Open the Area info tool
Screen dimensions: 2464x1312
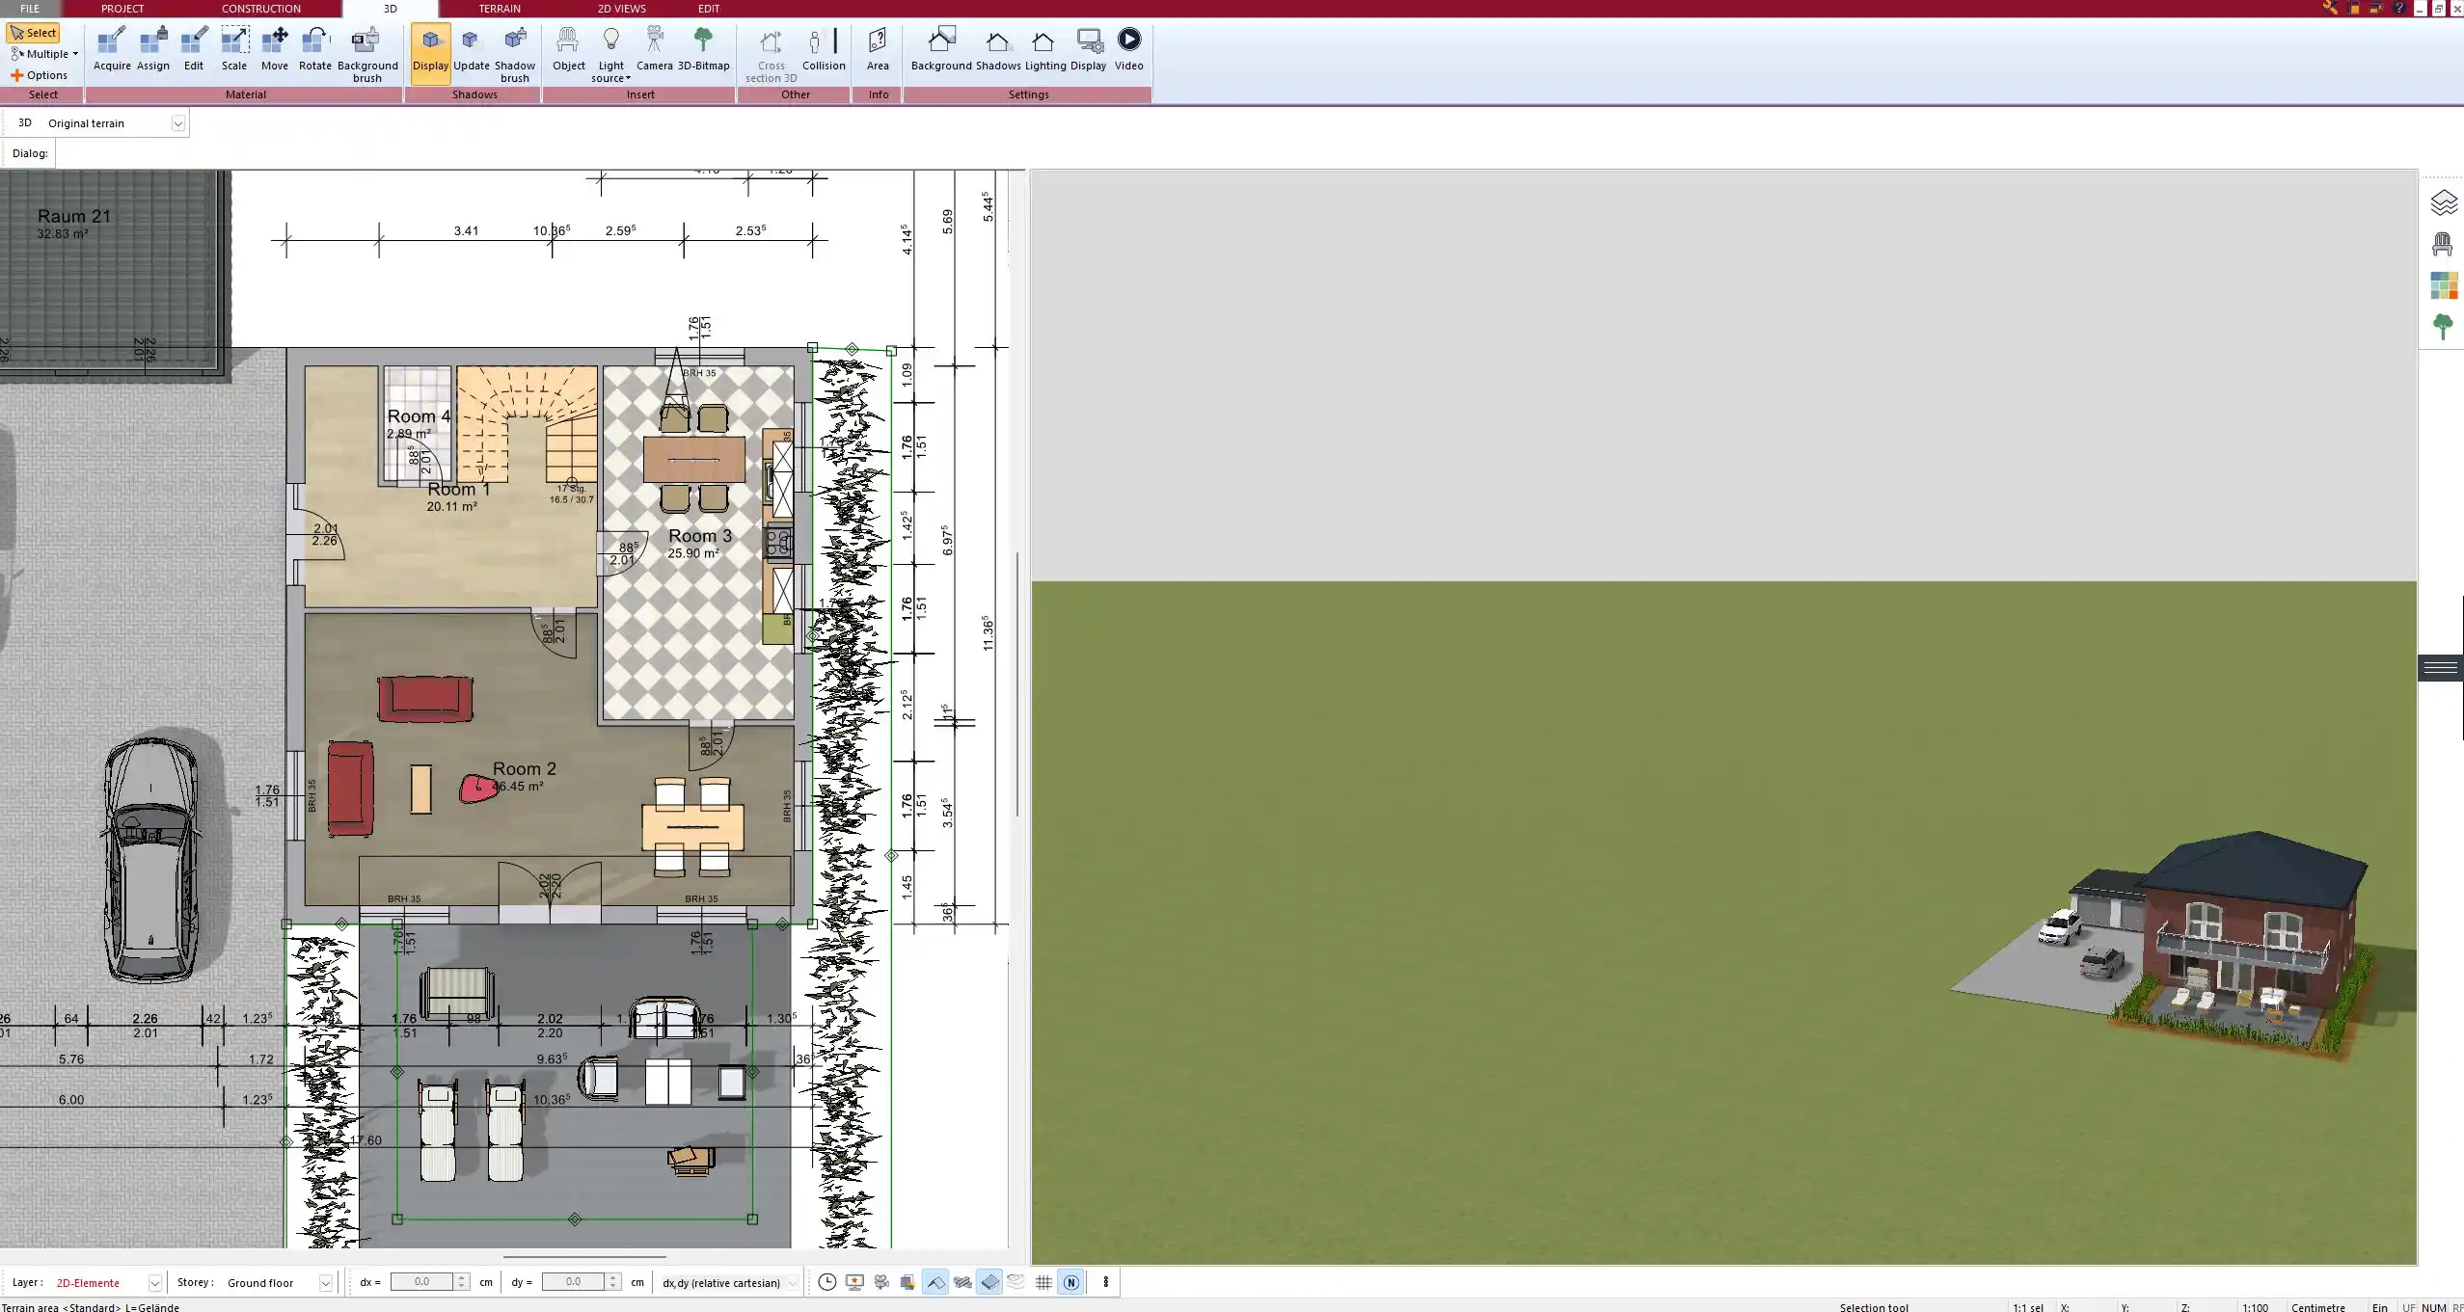878,50
